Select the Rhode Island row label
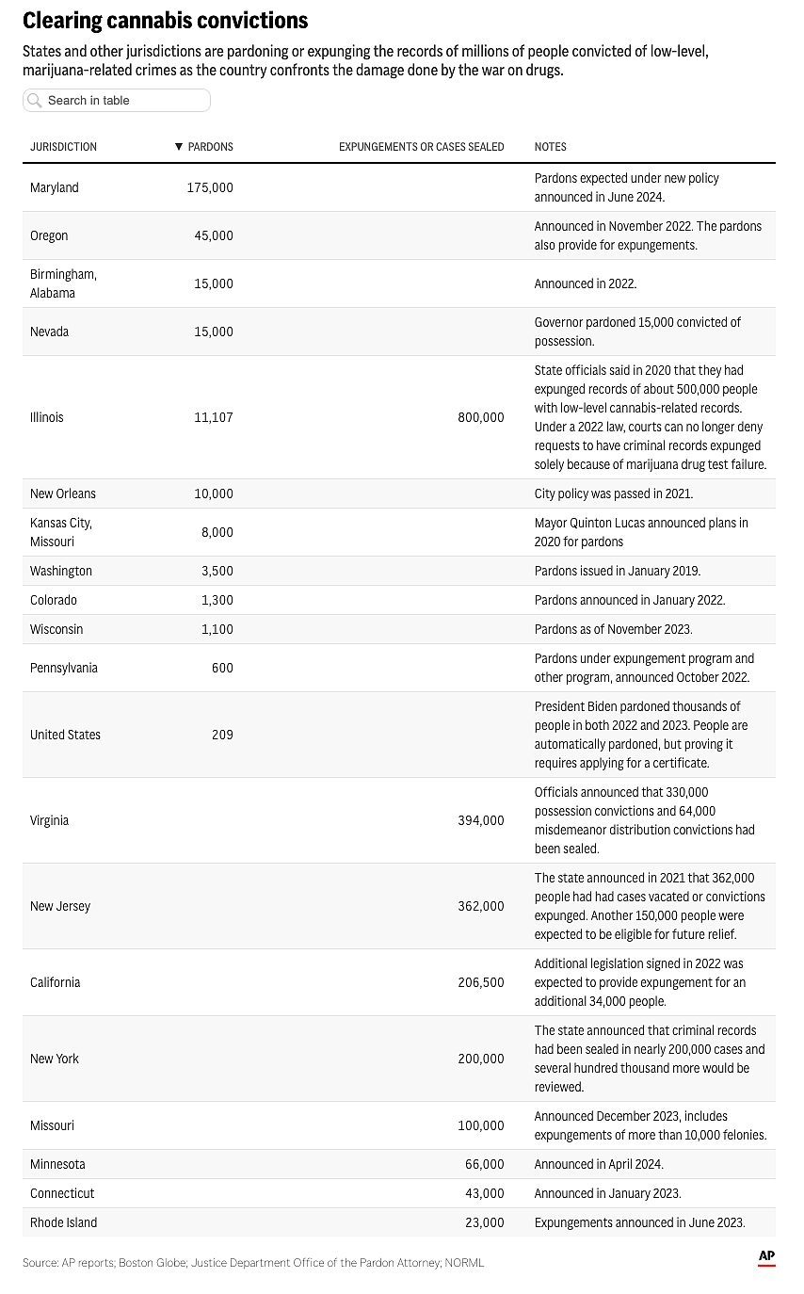 [63, 1222]
